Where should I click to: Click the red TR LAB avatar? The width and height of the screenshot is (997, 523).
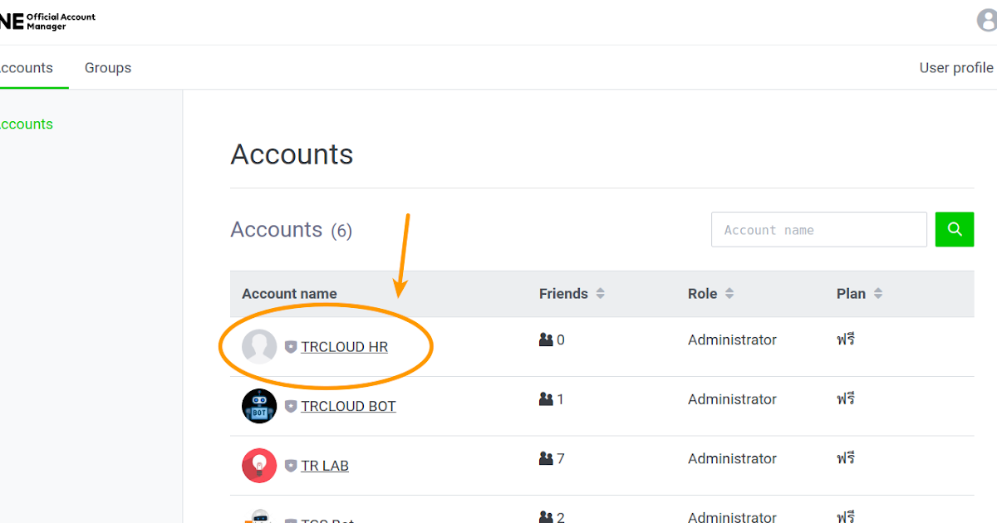pos(259,466)
